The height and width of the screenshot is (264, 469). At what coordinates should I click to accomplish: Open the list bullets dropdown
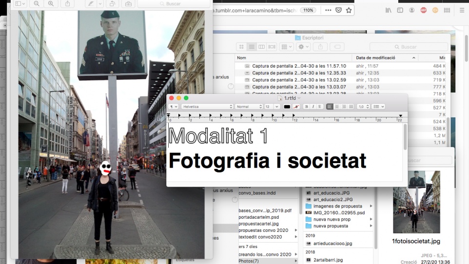coord(378,107)
